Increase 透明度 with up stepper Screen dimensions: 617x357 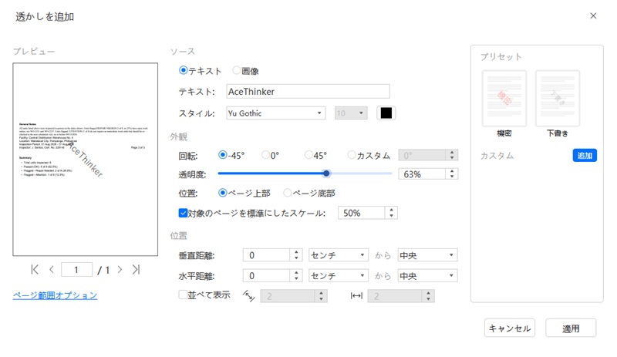(452, 171)
